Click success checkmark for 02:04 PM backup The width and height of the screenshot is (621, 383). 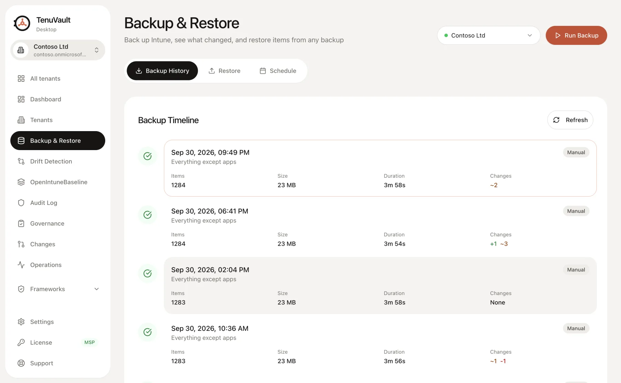tap(148, 273)
